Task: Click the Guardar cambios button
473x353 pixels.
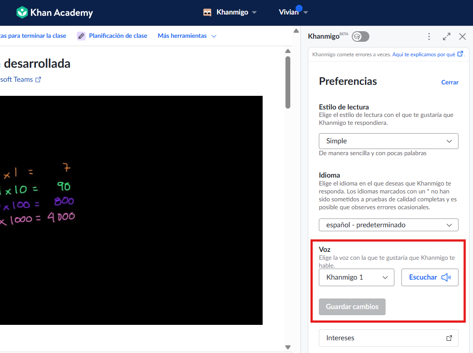Action: click(352, 307)
